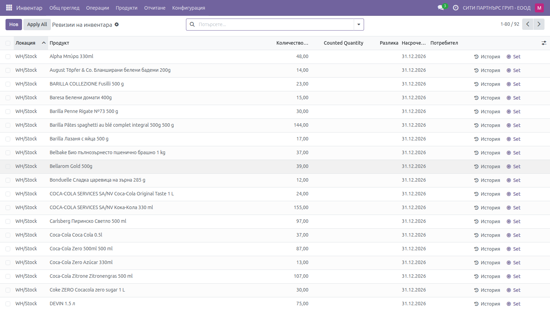Image resolution: width=550 pixels, height=309 pixels.
Task: Click the search magnifier icon
Action: [192, 24]
